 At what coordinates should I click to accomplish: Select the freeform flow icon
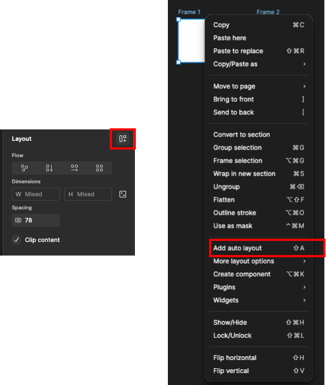coord(24,168)
